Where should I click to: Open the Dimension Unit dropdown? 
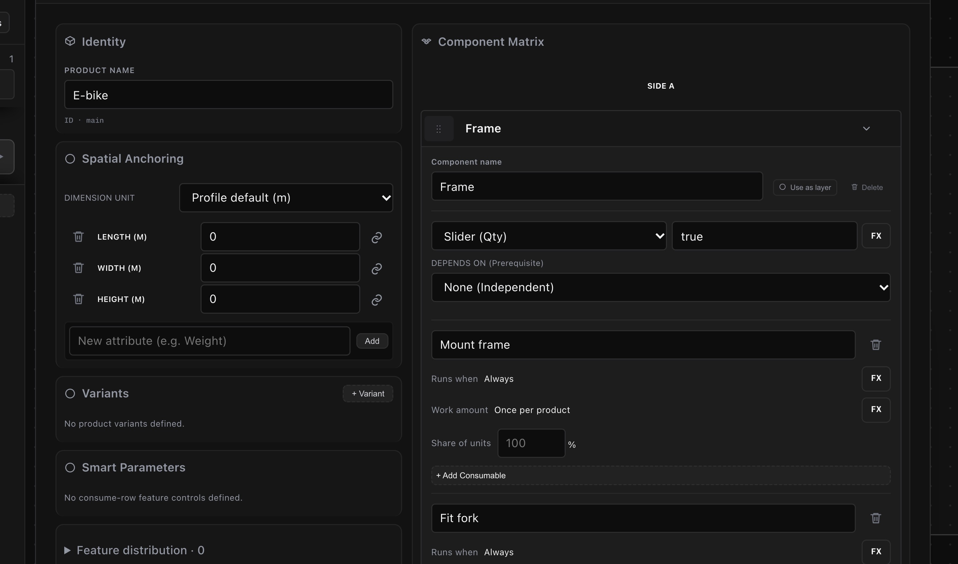pos(286,198)
